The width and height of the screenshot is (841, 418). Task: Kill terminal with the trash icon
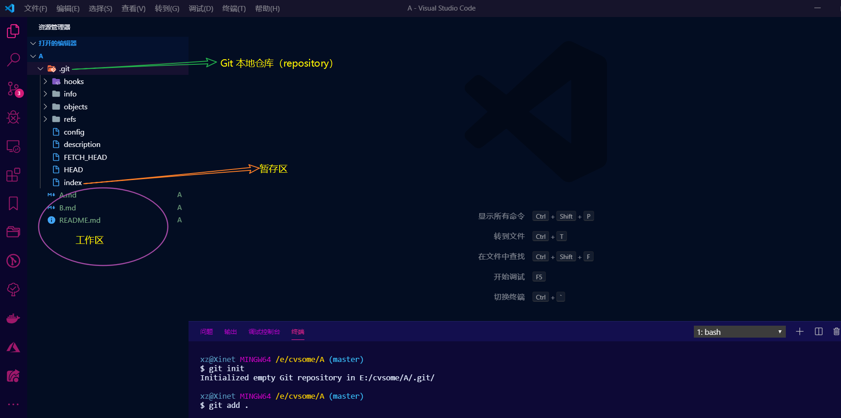click(836, 332)
